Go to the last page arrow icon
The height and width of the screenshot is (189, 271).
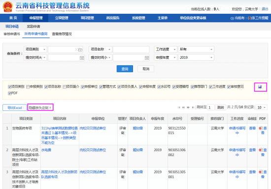pyautogui.click(x=193, y=108)
